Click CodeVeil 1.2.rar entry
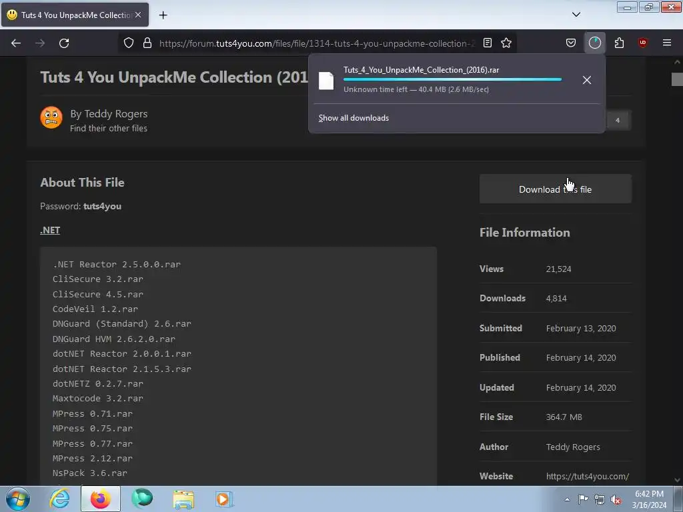Screen dimensions: 683x512 (95, 309)
